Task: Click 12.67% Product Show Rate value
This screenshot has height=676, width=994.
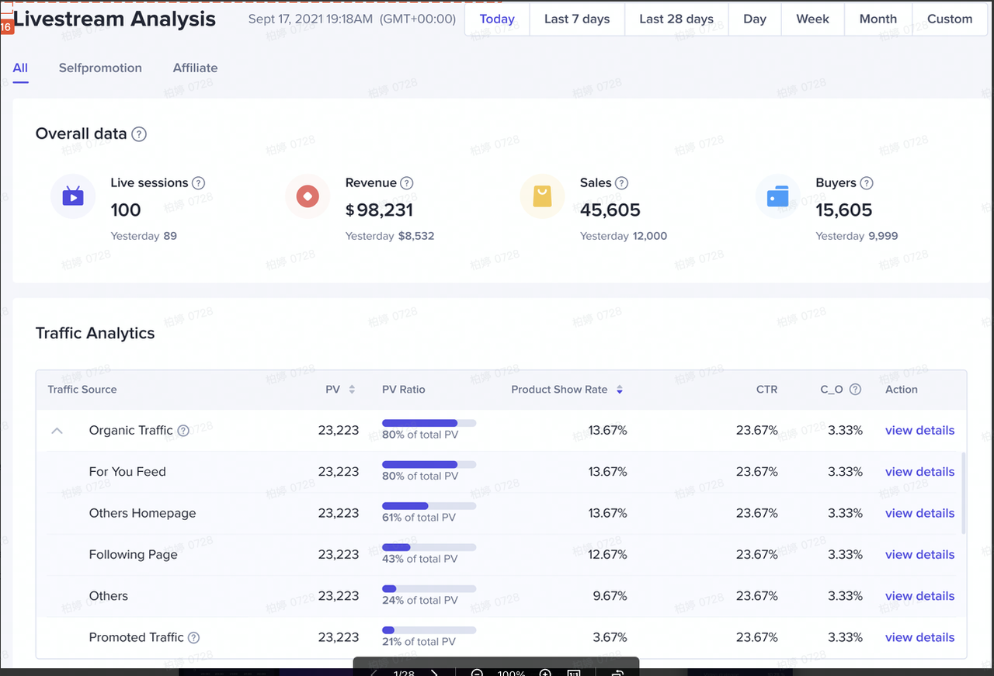Action: click(607, 555)
